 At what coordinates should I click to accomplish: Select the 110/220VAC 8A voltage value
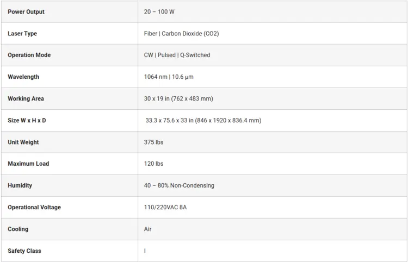point(165,208)
